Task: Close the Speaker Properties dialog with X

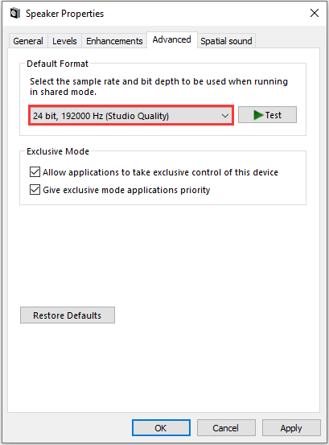Action: click(315, 13)
